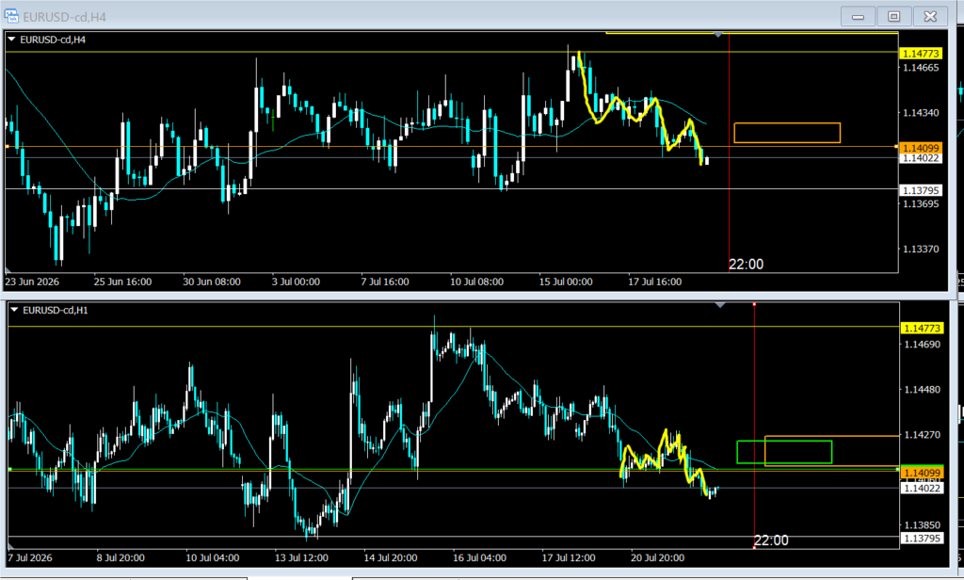Click the 1.14665 price scale value
Viewport: 964px width, 580px height.
(x=921, y=68)
